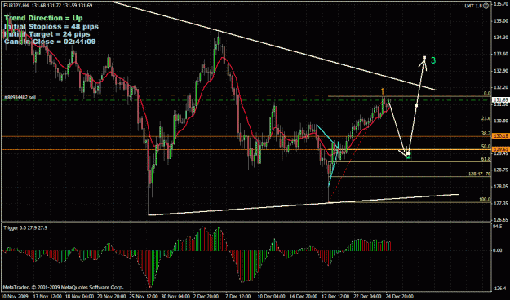Select the Fibonacci 61.8 level label

486,159
